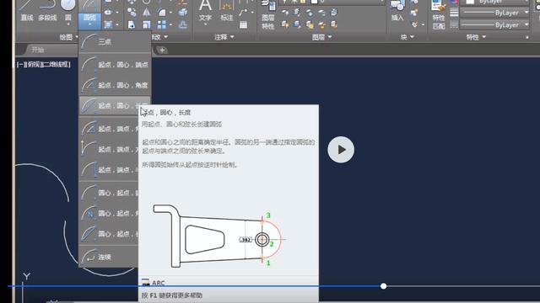The width and height of the screenshot is (540, 303).
Task: Open Layer Properties (图层特性)
Action: pos(268,15)
